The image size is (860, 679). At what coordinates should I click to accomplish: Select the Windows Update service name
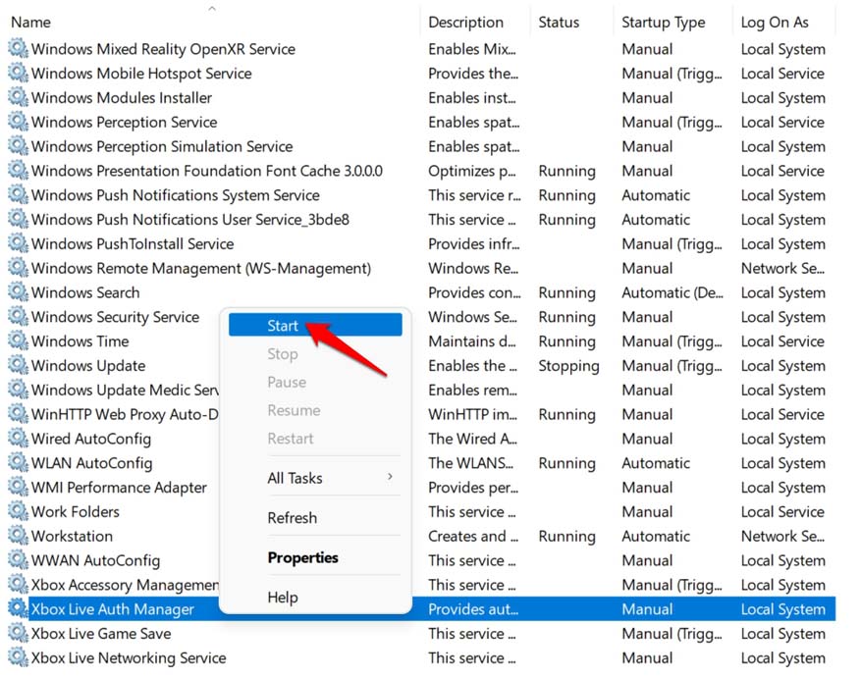point(88,366)
